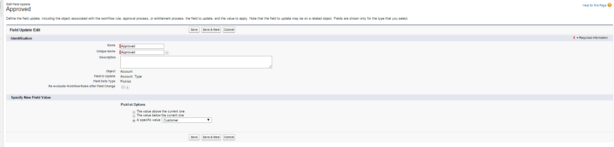This screenshot has width=614, height=147.
Task: Click the dropdown arrow on the Customer picklist
Action: pos(208,120)
